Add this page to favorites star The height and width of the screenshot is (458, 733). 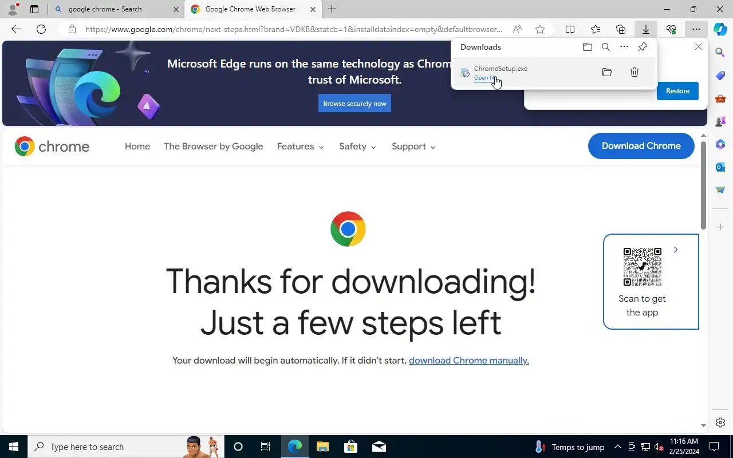(539, 29)
